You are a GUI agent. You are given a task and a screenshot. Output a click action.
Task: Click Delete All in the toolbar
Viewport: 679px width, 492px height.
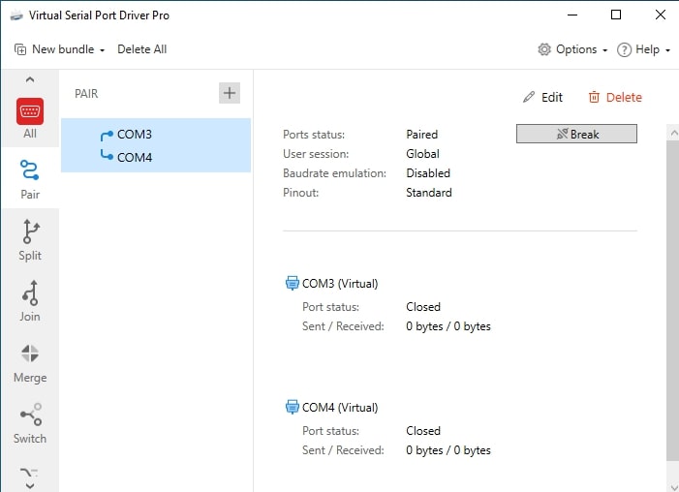[x=142, y=49]
